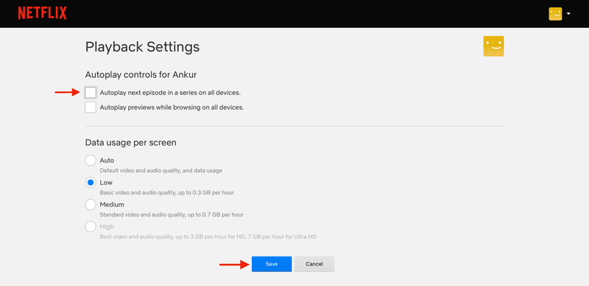
Task: Select Auto data usage option
Action: tap(91, 160)
